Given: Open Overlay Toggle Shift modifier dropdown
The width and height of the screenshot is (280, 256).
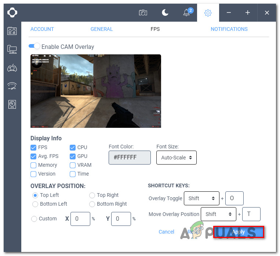Looking at the screenshot, I should [x=201, y=198].
